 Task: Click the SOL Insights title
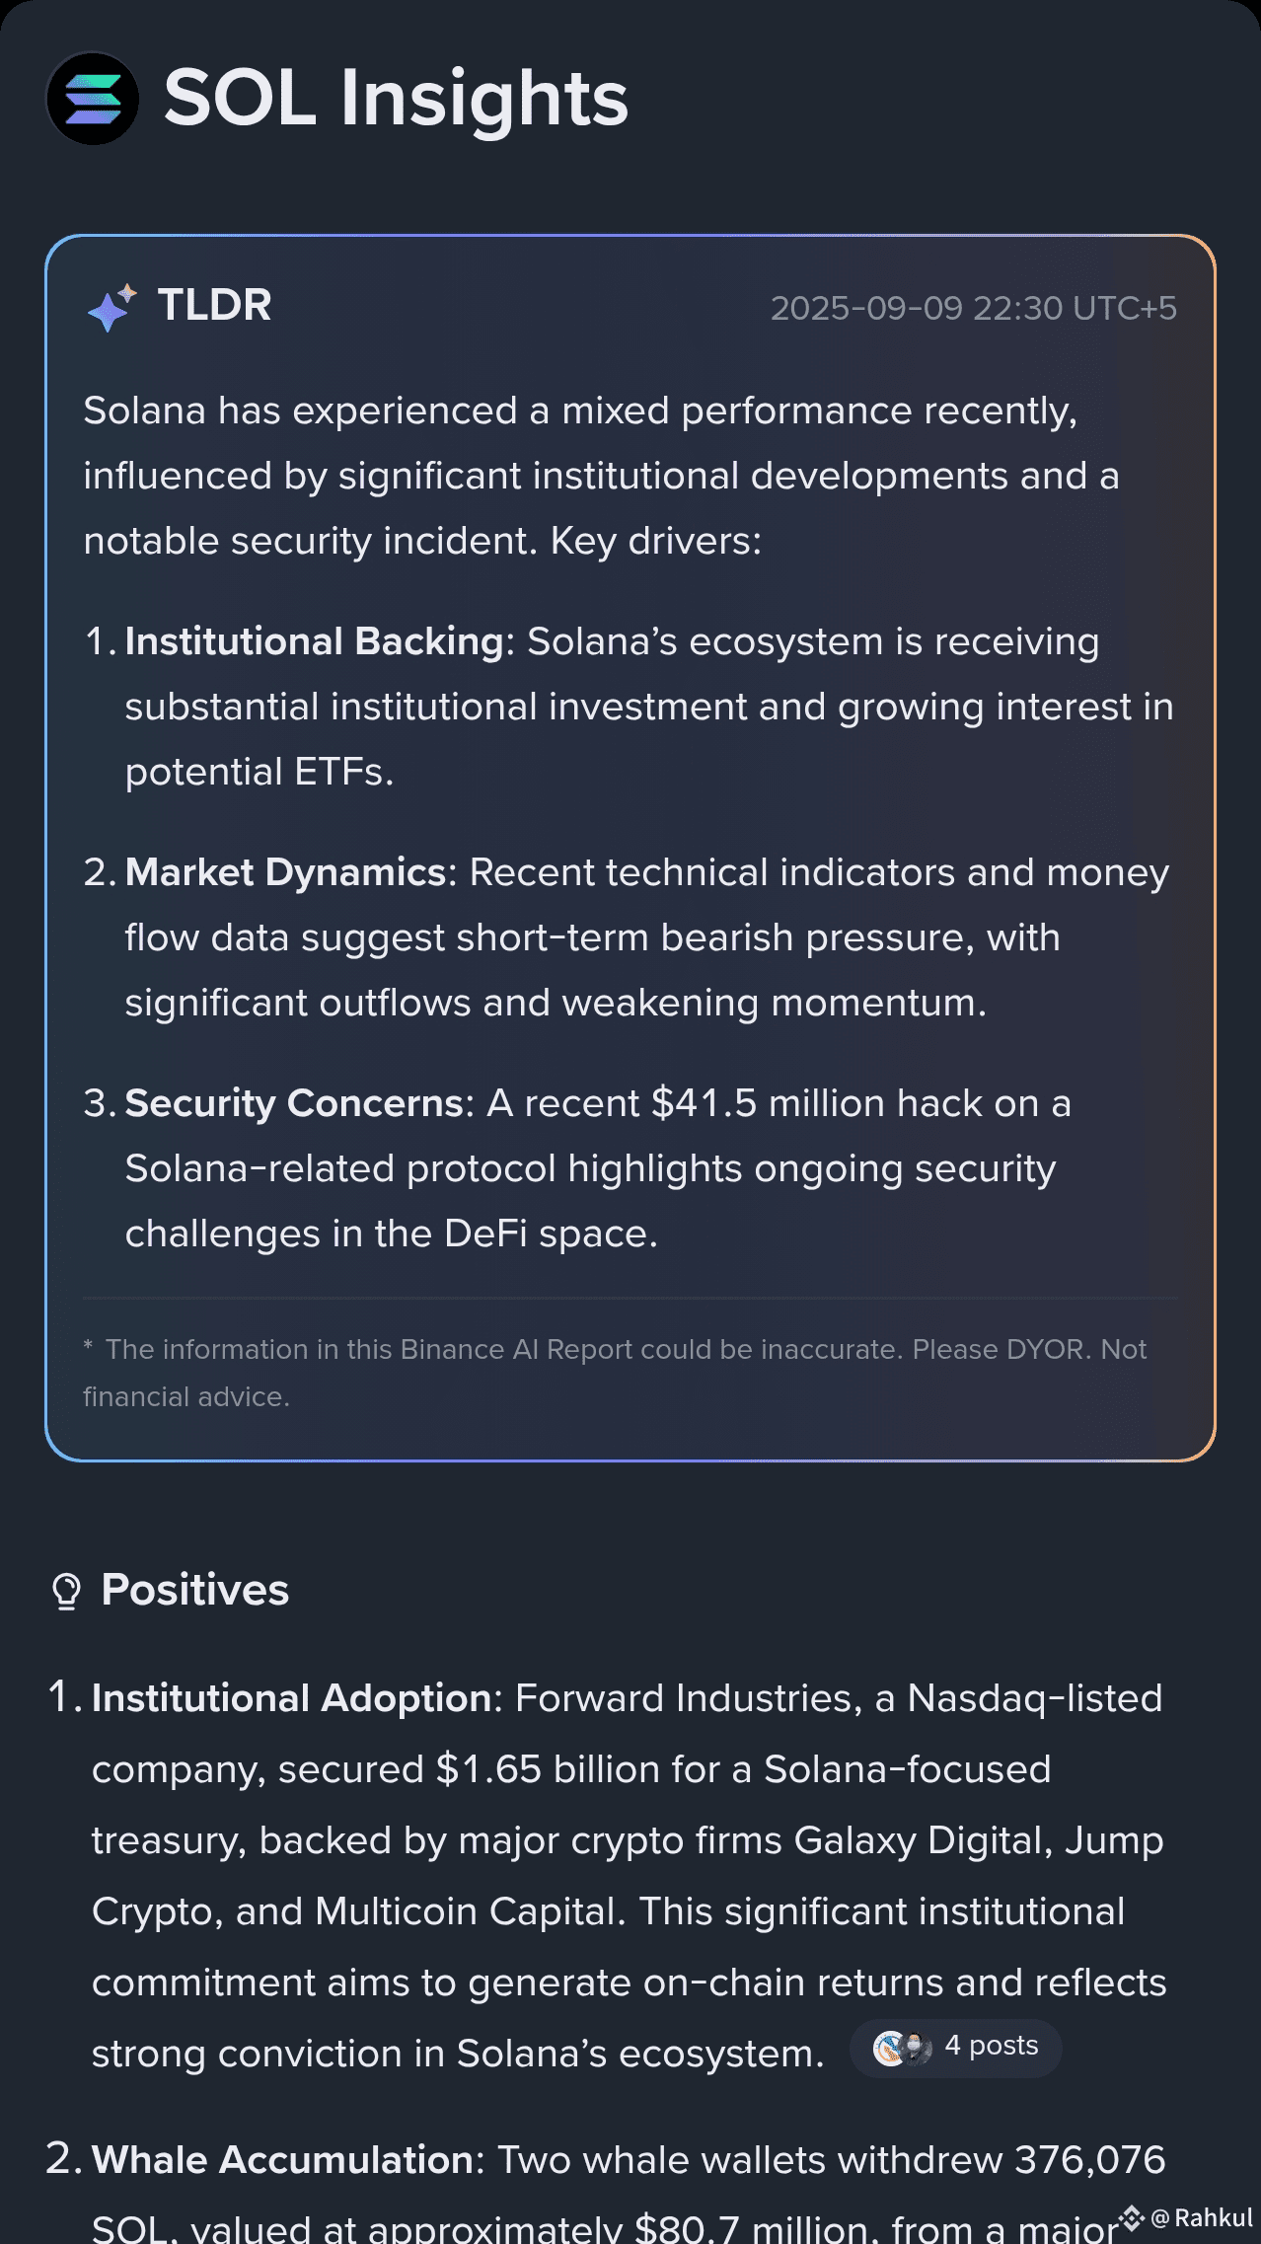coord(396,99)
